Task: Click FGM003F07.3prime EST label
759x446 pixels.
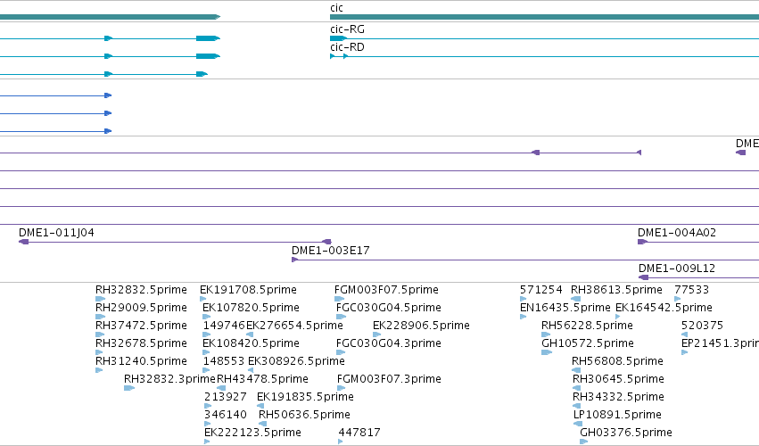Action: (x=389, y=379)
